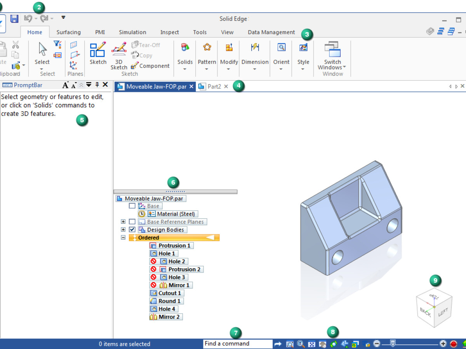Click the More Planes icon in Planes
The width and height of the screenshot is (466, 349).
pyautogui.click(x=75, y=55)
